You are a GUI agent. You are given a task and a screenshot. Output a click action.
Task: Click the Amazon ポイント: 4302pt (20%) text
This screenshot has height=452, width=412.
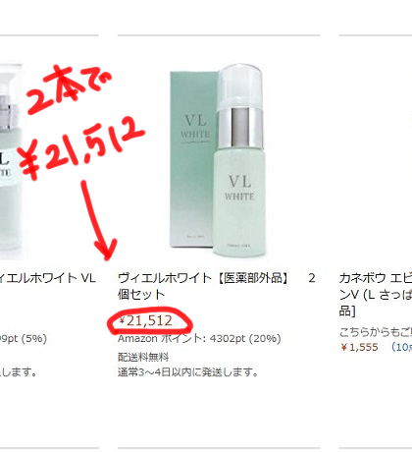pos(199,338)
